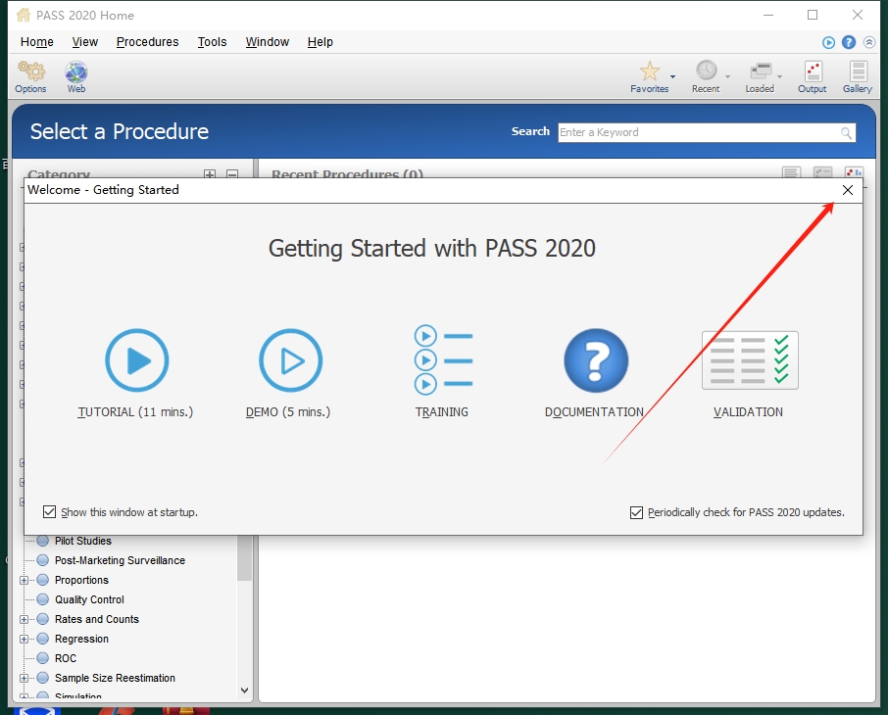Open the Home menu
Screen dimensions: 888x715
pyautogui.click(x=37, y=42)
